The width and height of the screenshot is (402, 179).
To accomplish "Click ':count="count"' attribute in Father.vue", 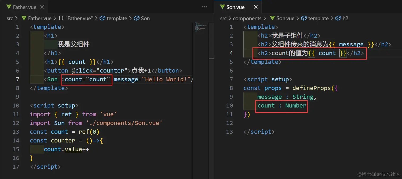I will pos(86,79).
